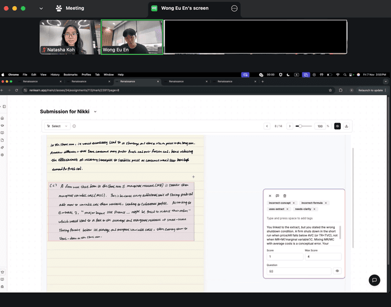The width and height of the screenshot is (391, 307).
Task: Expand the Submission for Nikki dropdown
Action: [x=95, y=111]
